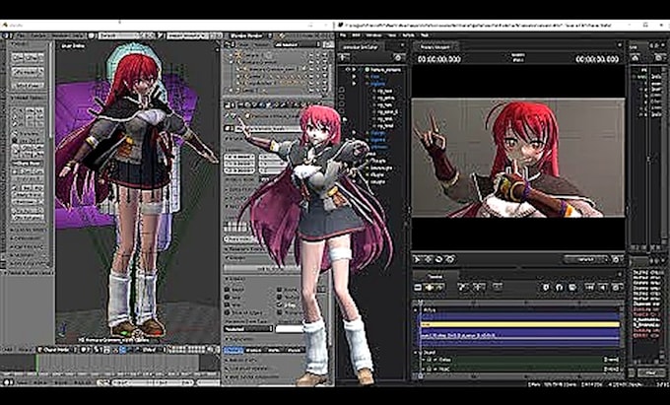This screenshot has height=405, width=670.
Task: Click the User Ortho label in 3D view
Action: point(74,45)
